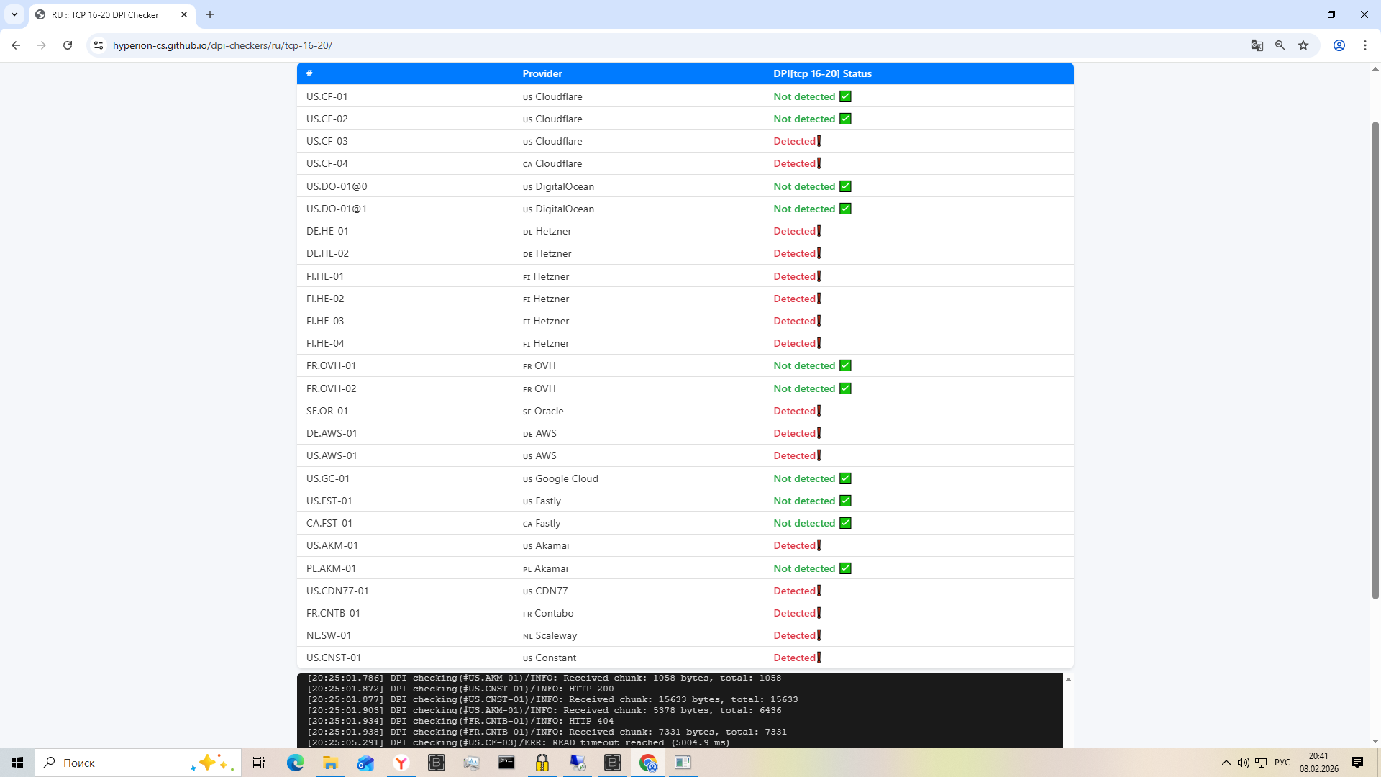Expand hidden icons in the system tray
Viewport: 1381px width, 777px height.
tap(1226, 763)
